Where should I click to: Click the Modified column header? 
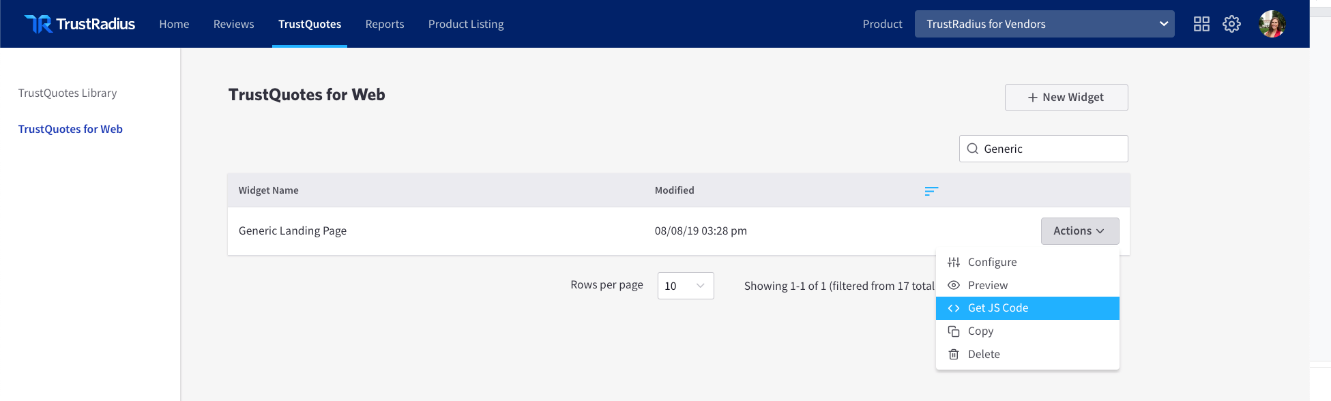coord(675,190)
